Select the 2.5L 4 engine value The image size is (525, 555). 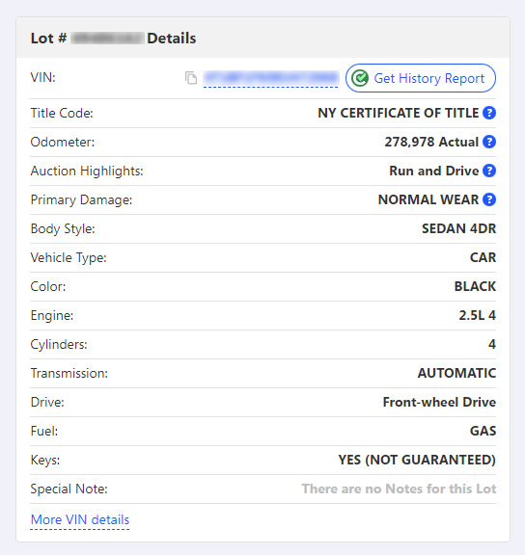(477, 315)
